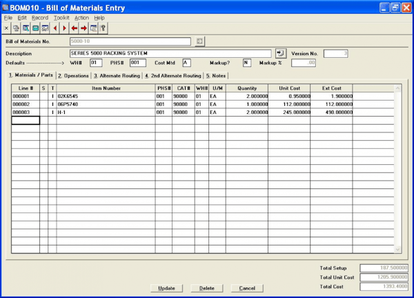Select line number 000001 cell
This screenshot has height=298, width=414.
tap(26, 97)
